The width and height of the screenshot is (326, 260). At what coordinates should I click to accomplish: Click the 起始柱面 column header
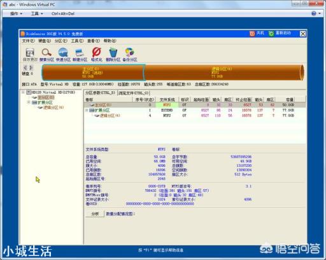[x=201, y=99]
